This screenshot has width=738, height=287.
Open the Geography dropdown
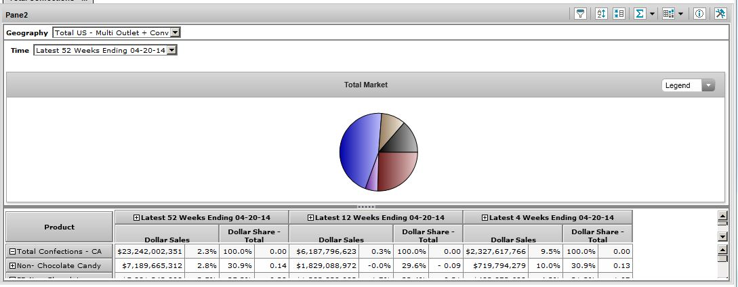pos(175,32)
